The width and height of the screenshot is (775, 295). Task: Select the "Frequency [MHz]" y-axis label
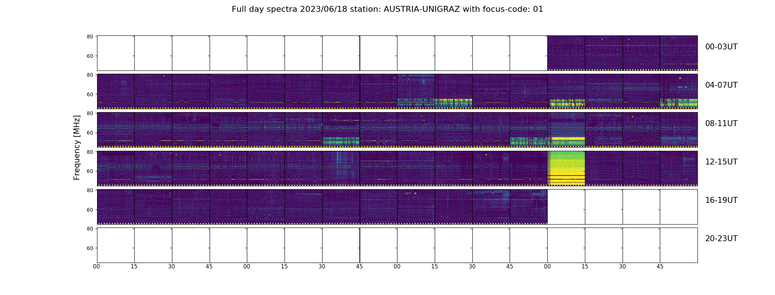click(x=77, y=147)
